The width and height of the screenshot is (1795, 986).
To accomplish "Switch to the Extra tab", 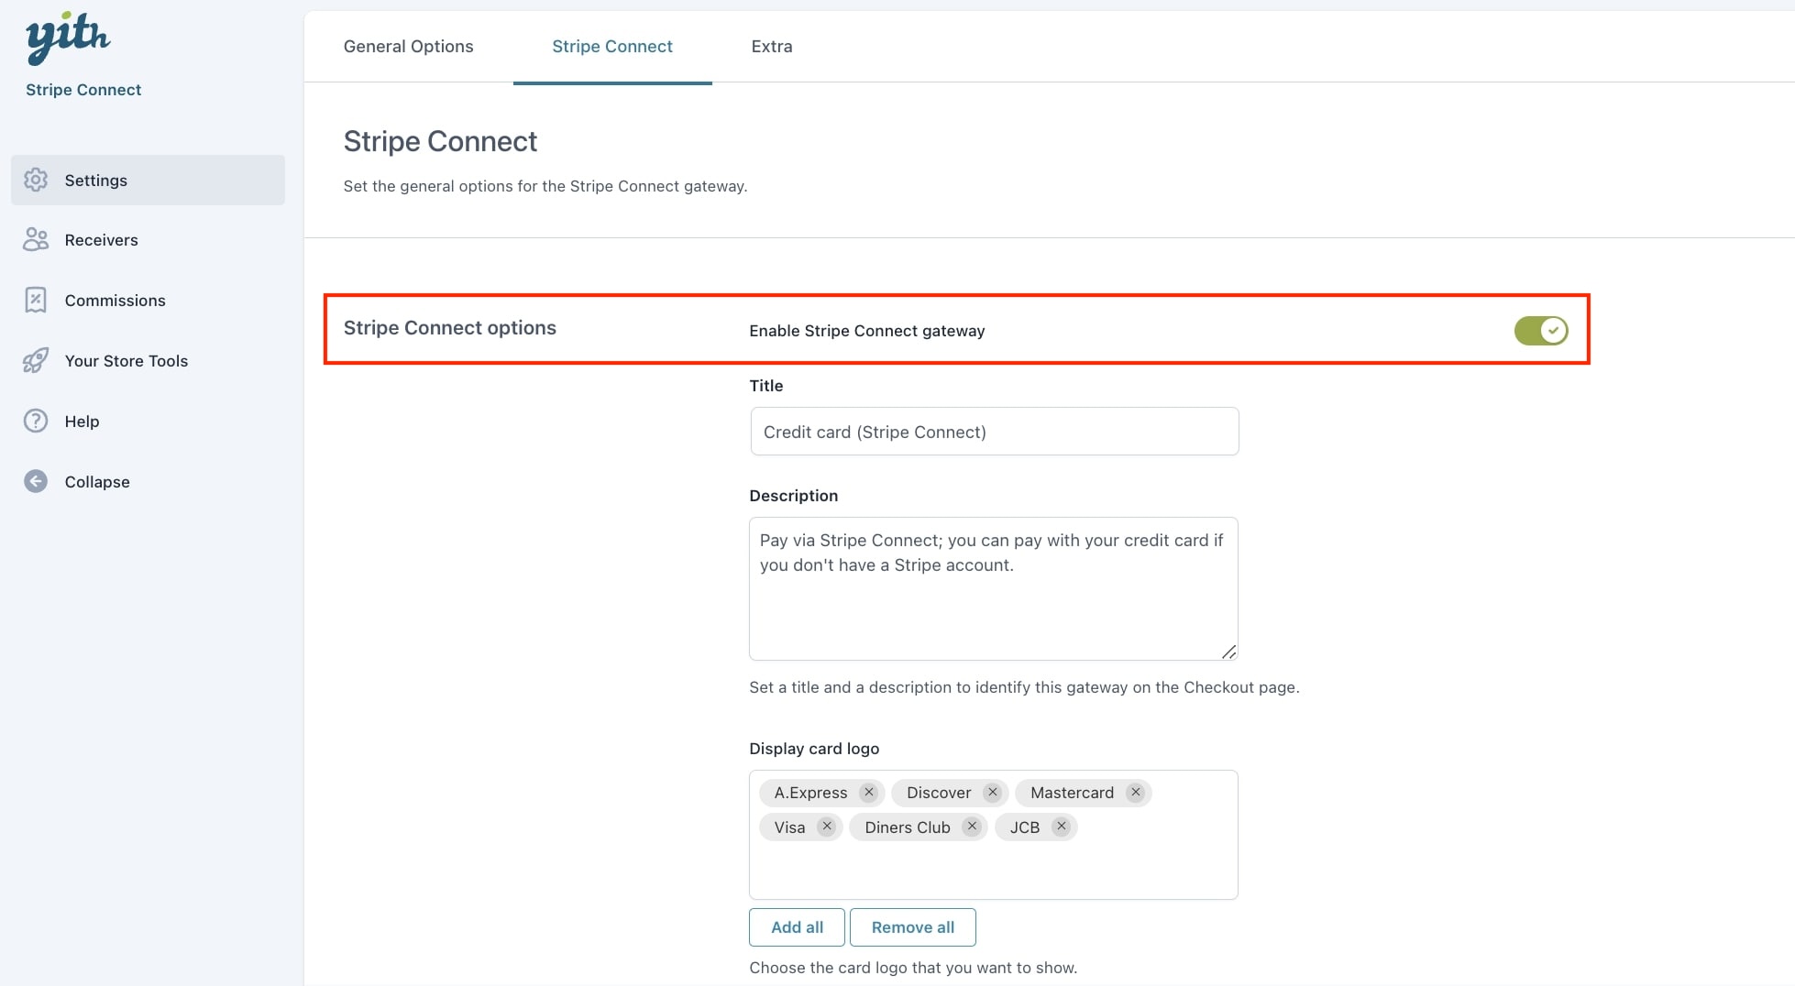I will 772,46.
